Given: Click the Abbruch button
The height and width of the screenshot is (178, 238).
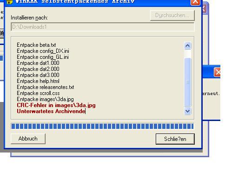Looking at the screenshot, I should [x=28, y=139].
